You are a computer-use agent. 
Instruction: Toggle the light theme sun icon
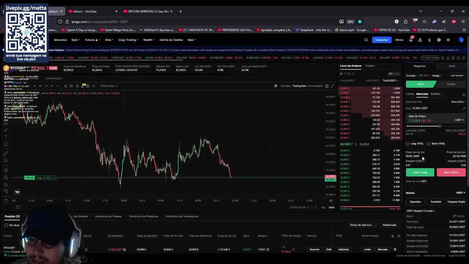(x=448, y=40)
